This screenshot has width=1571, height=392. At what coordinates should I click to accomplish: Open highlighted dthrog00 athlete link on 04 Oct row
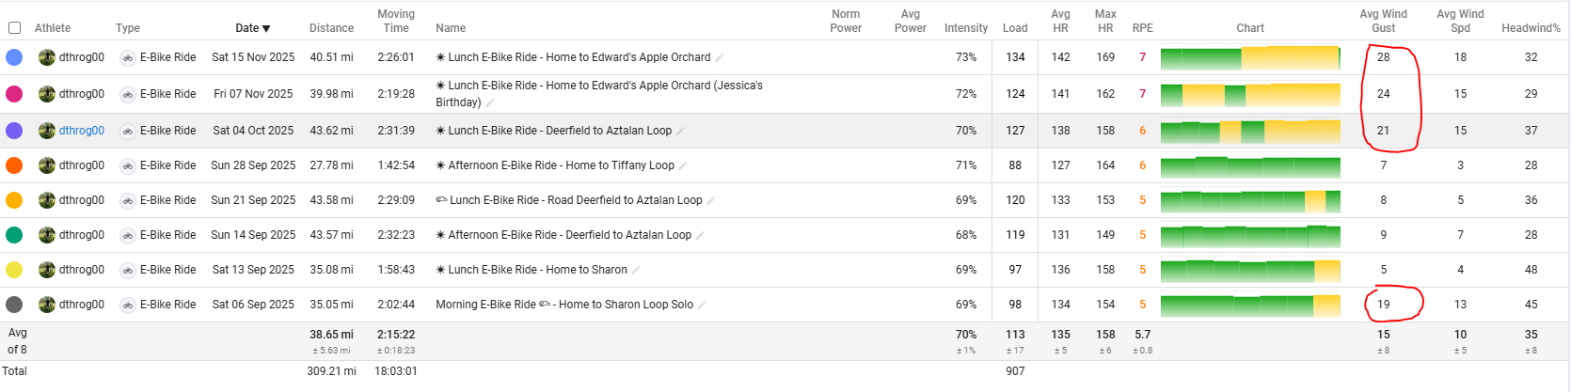pyautogui.click(x=82, y=131)
